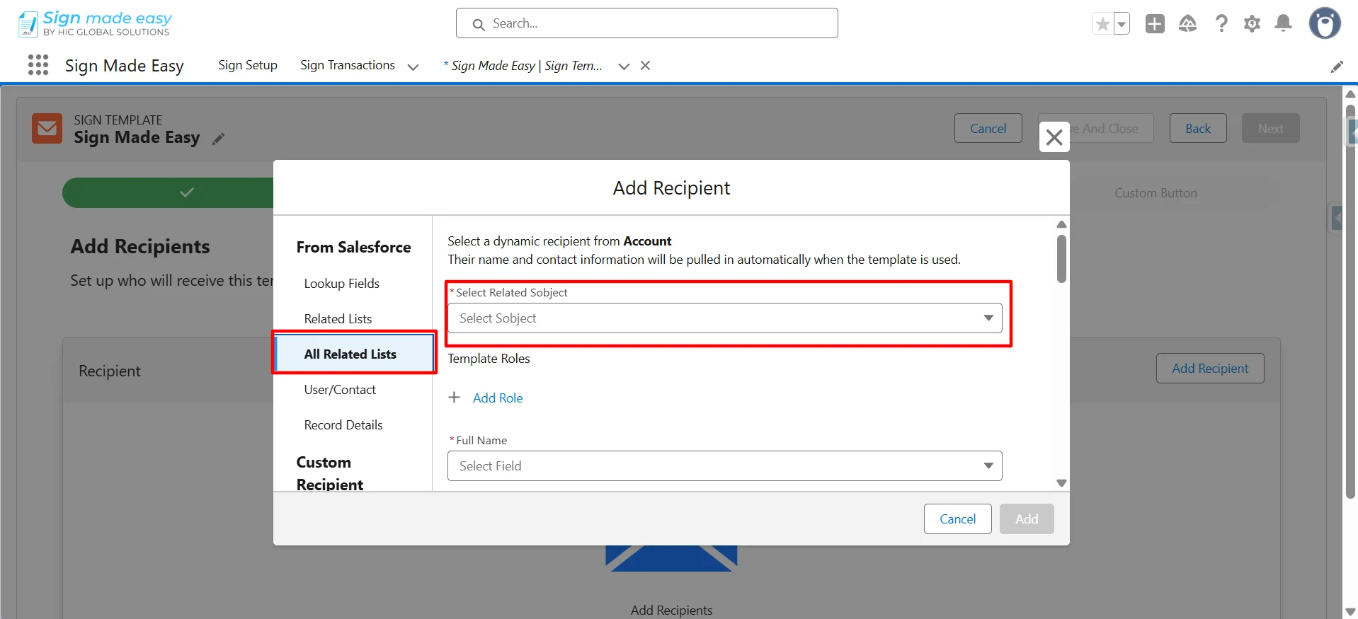Click the modal scroll down arrow

click(1061, 483)
